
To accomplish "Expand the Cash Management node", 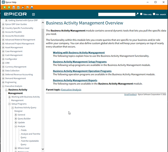I will point(3,55).
